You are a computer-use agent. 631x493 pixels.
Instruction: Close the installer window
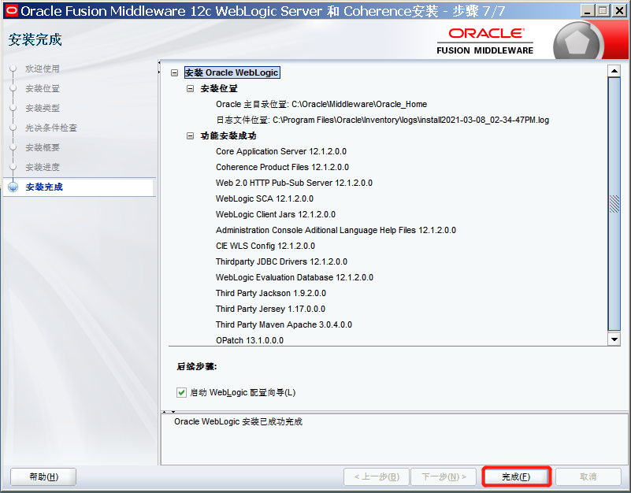click(x=619, y=10)
